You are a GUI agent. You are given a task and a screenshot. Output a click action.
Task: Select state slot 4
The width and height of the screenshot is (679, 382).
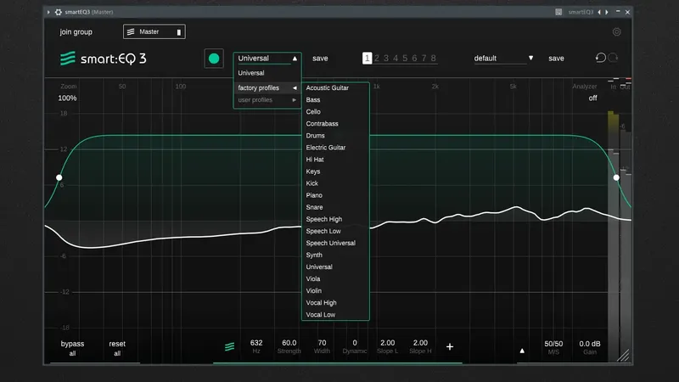(x=396, y=58)
